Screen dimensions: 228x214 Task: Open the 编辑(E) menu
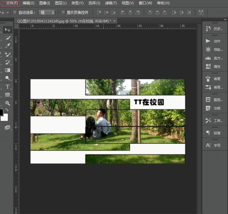tap(28, 3)
